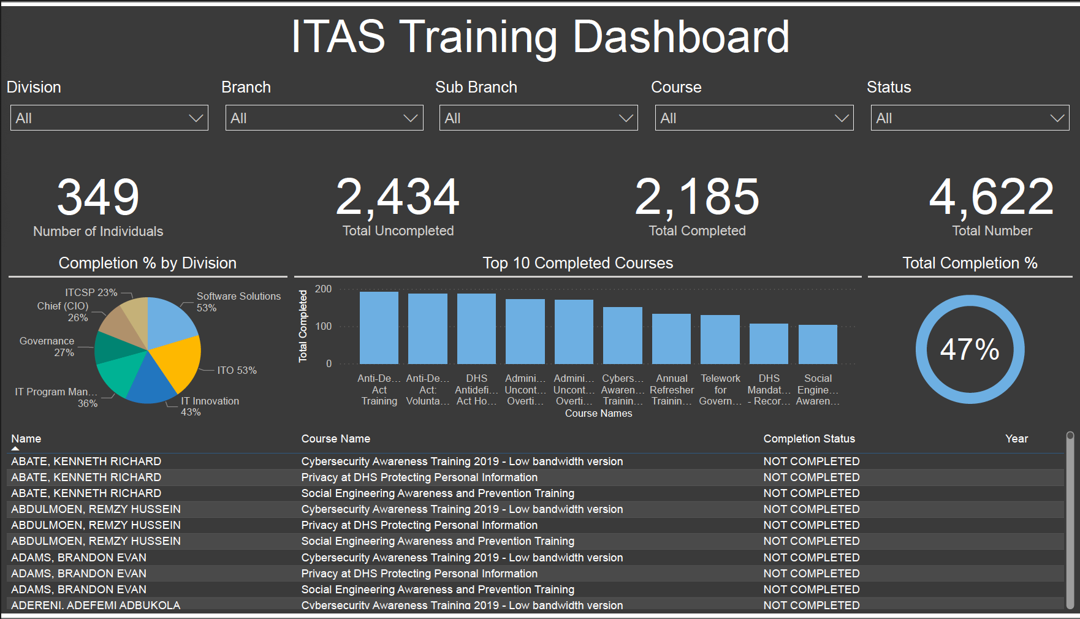Open the Branch filter dropdown

pyautogui.click(x=324, y=118)
